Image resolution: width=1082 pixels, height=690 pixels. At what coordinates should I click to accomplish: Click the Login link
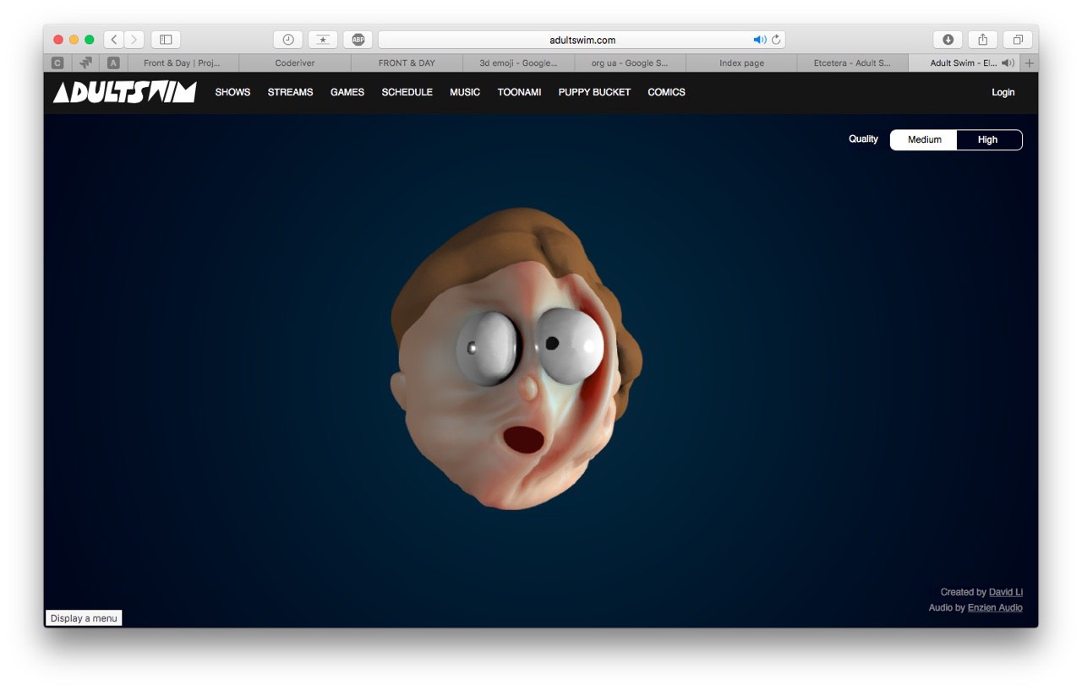click(1003, 92)
